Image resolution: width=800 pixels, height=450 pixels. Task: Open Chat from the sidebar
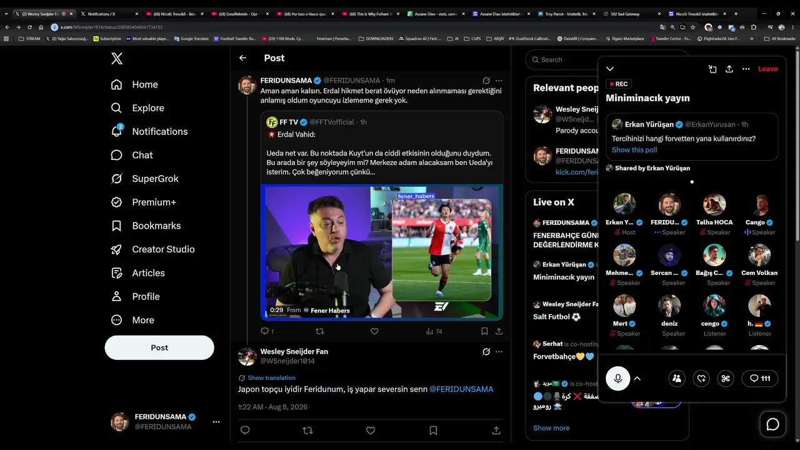pyautogui.click(x=132, y=155)
